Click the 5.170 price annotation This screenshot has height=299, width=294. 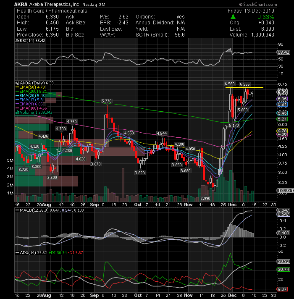[x=234, y=125]
